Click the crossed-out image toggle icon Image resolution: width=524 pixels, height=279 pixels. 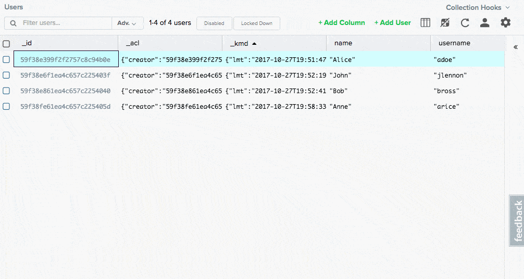point(444,23)
